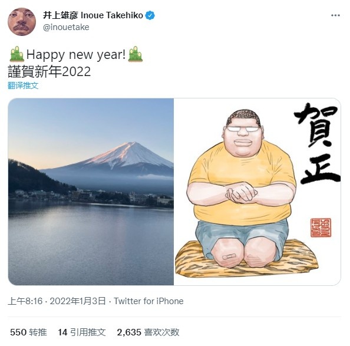
Task: Open the Mount Fuji lake photo
Action: (91, 192)
